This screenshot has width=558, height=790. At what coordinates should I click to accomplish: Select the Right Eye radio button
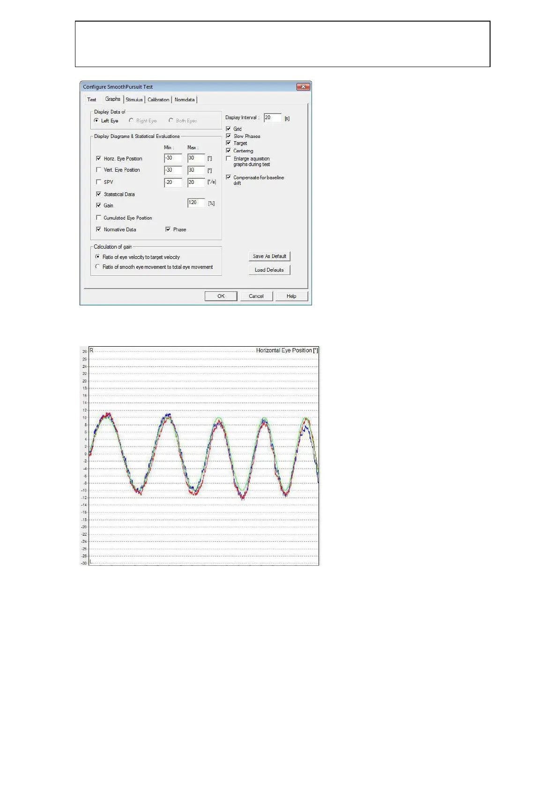click(x=131, y=121)
